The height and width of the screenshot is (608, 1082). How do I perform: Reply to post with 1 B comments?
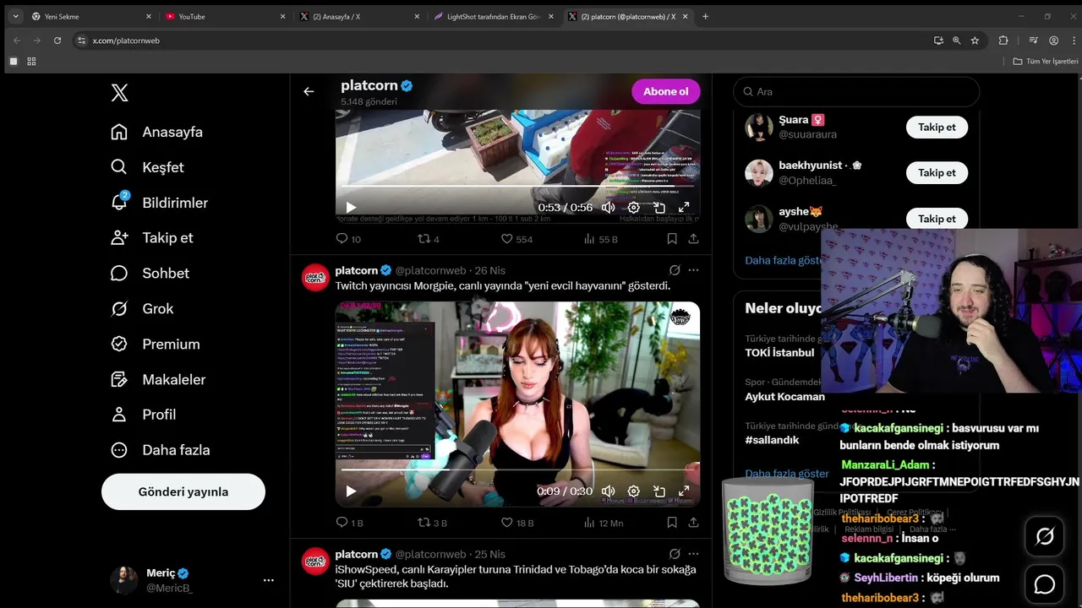[349, 523]
